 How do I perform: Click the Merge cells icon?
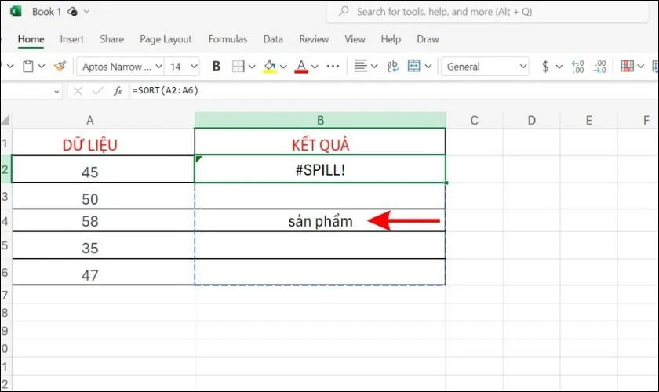coord(414,66)
